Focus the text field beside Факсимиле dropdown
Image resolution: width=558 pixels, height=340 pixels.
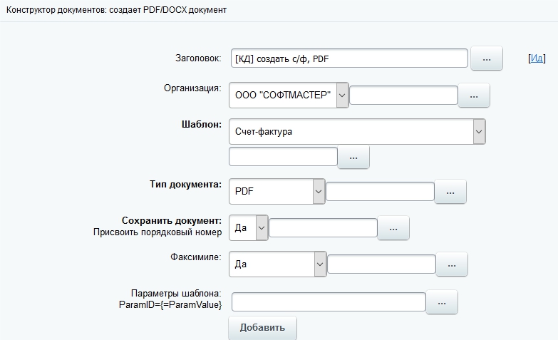[381, 264]
